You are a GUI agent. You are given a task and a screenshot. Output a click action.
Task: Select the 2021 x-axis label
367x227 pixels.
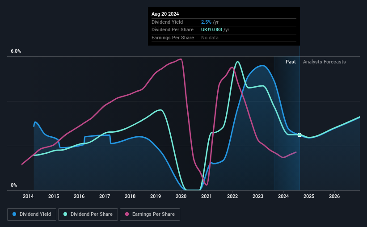pos(207,196)
